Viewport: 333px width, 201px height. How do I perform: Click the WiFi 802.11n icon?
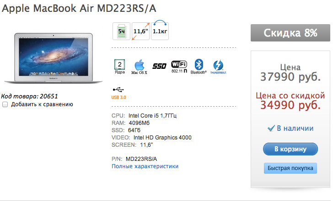point(179,66)
